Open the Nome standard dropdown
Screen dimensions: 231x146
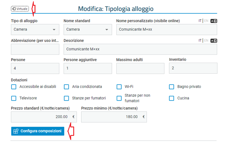(88, 30)
